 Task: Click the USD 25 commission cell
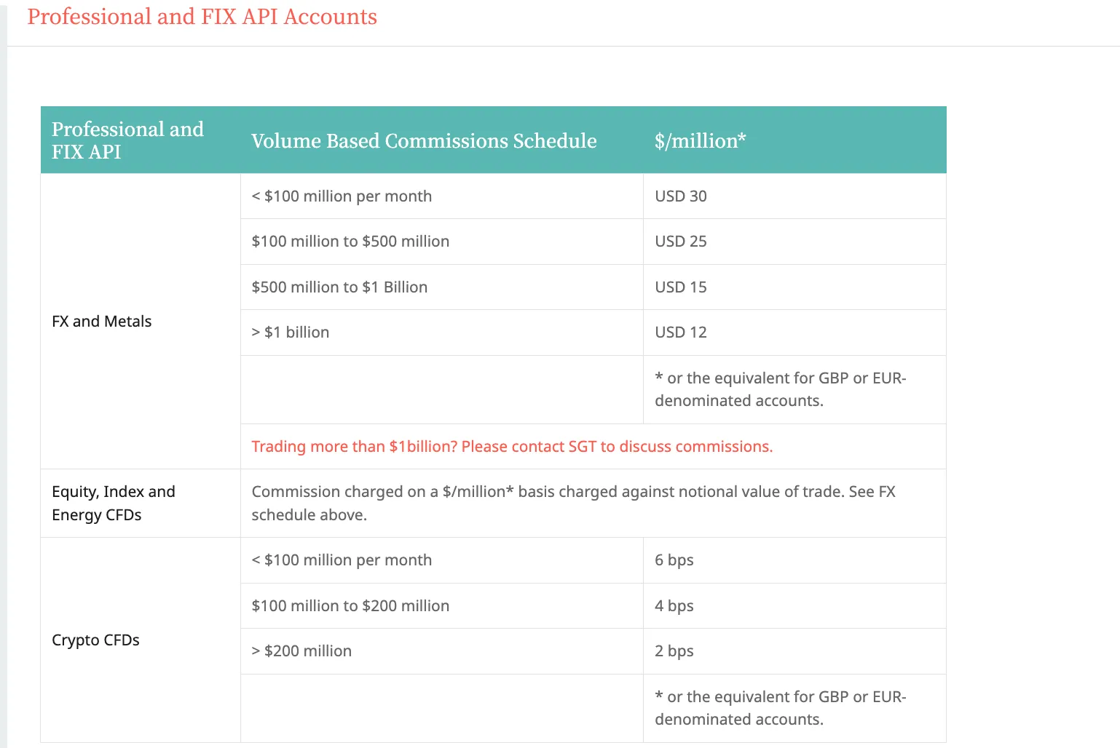[x=794, y=241]
